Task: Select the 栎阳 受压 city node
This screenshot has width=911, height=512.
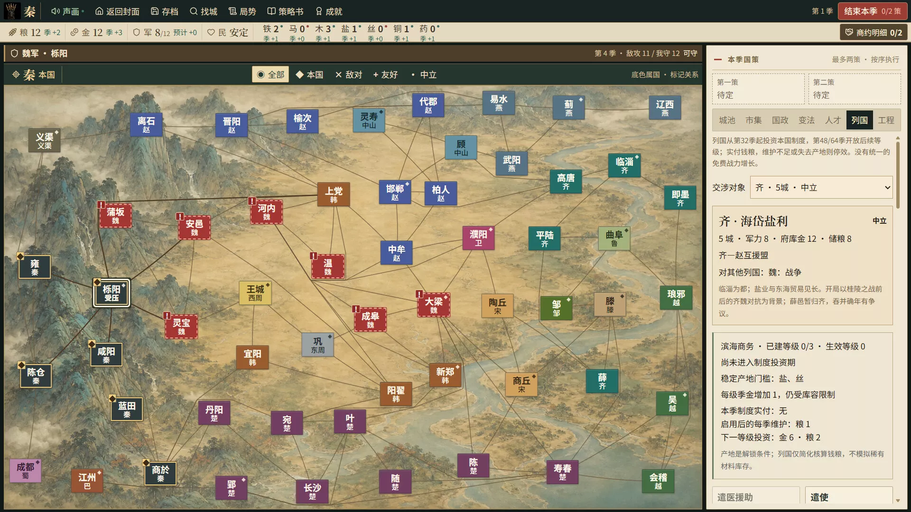Action: pos(112,293)
